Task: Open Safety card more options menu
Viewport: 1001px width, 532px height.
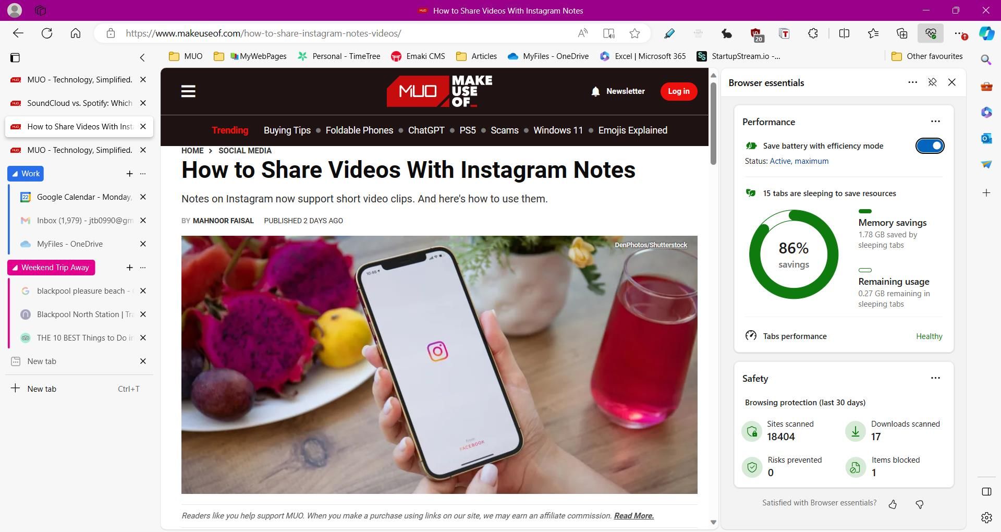Action: (x=935, y=378)
